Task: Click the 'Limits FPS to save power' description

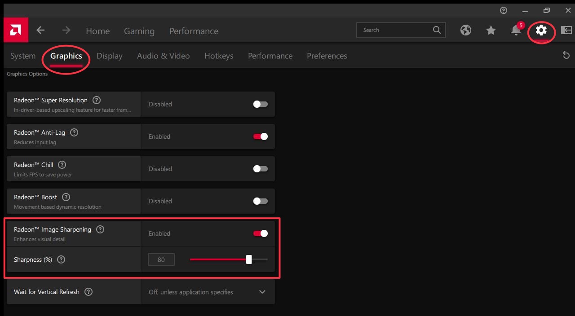Action: click(43, 175)
